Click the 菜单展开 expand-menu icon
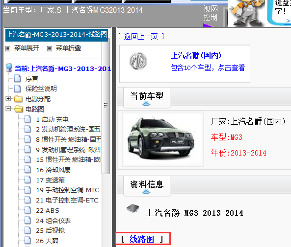This screenshot has height=247, width=291. [8, 48]
